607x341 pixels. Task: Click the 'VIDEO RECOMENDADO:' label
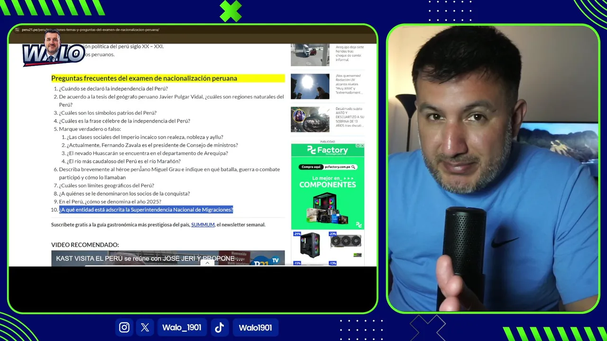[x=85, y=245]
